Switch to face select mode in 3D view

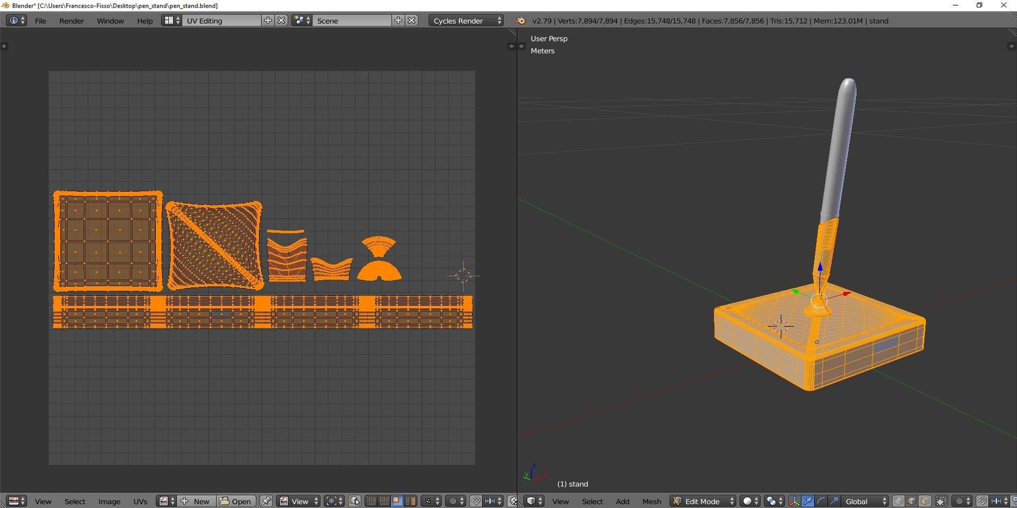pyautogui.click(x=925, y=501)
